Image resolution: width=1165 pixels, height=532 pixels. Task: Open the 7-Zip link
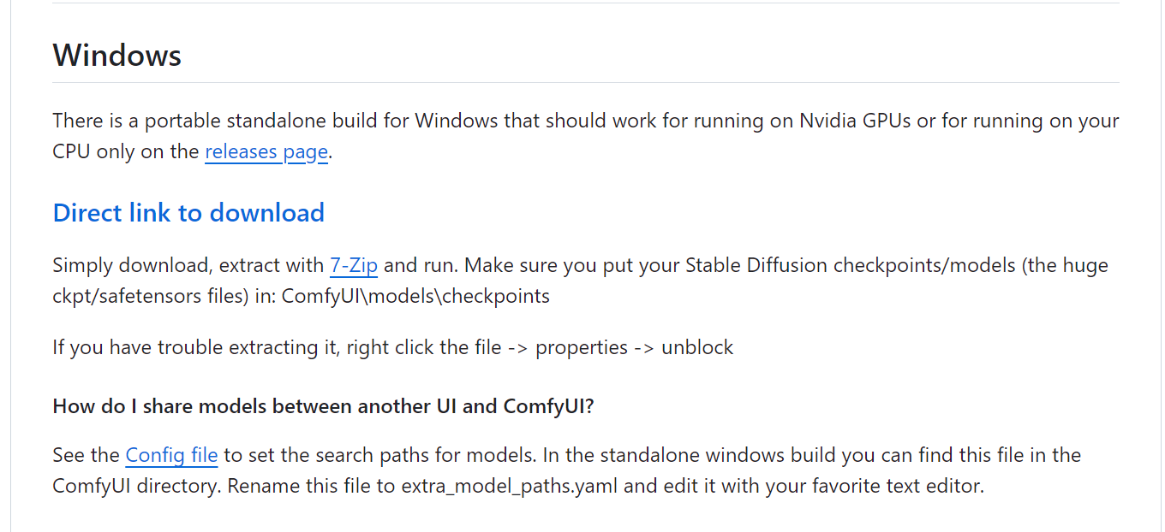coord(354,265)
